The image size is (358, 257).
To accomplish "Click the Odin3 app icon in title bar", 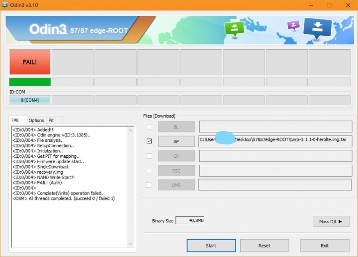I will click(x=4, y=5).
